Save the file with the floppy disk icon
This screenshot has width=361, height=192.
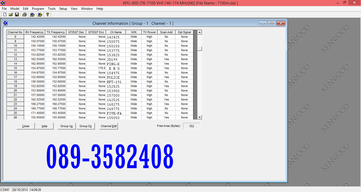(17, 15)
